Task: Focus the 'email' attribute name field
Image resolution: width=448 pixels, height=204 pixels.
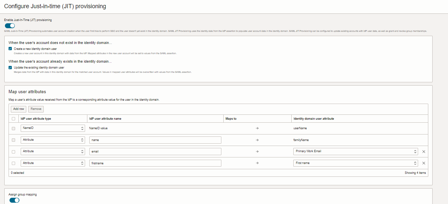Action: pos(155,152)
